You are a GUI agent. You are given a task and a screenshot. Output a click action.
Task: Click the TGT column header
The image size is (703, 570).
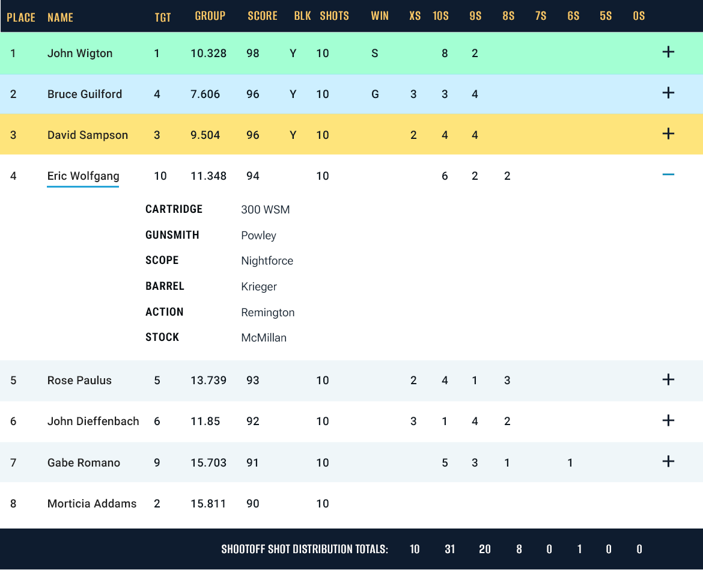[163, 17]
